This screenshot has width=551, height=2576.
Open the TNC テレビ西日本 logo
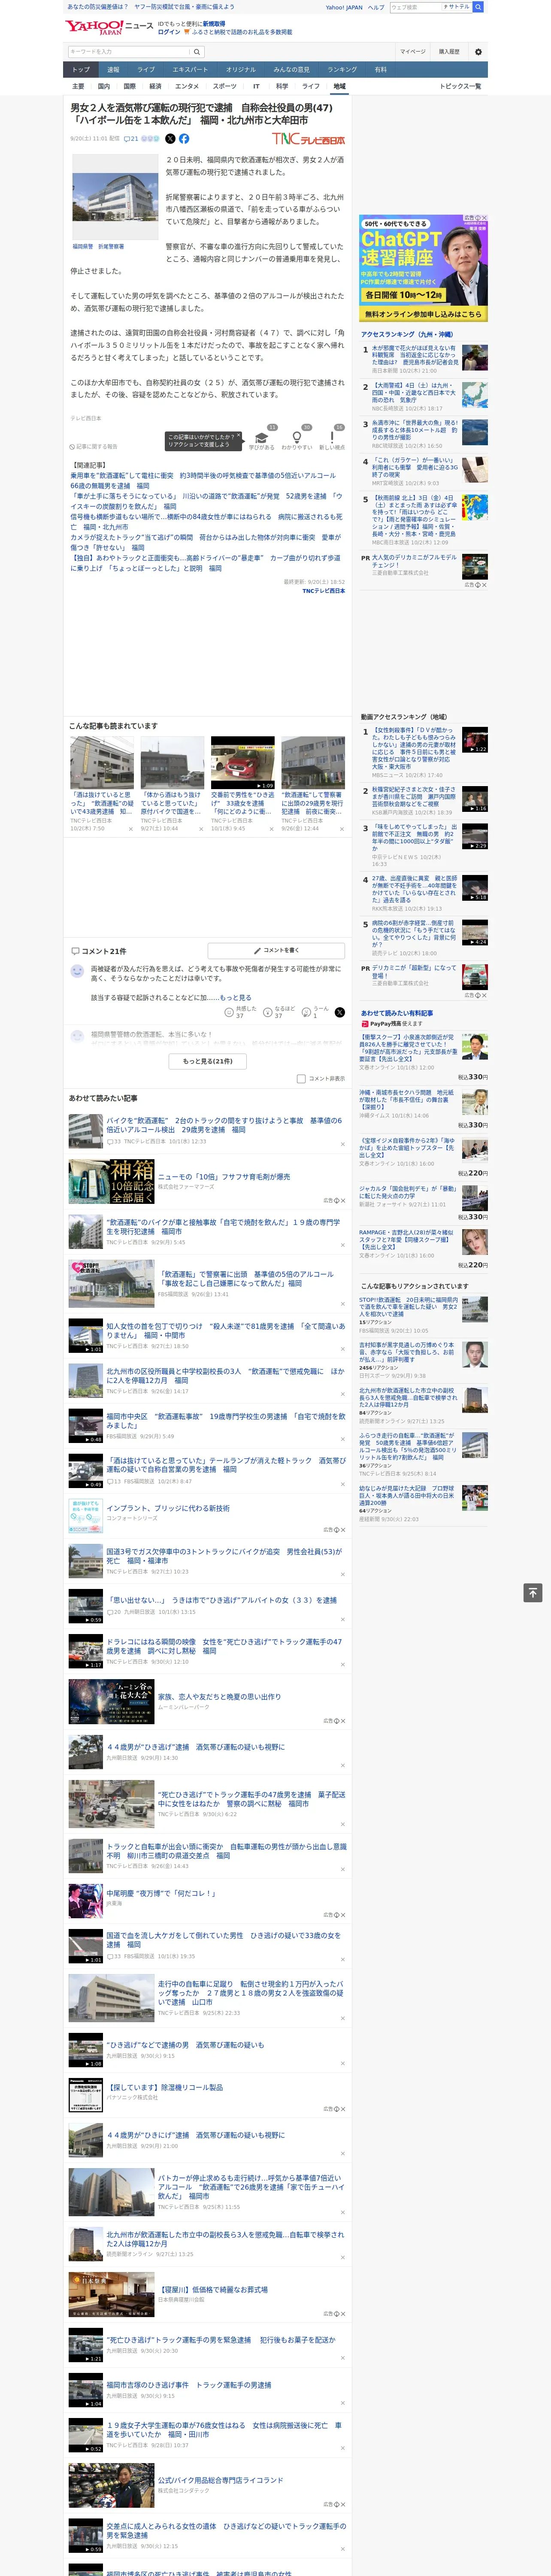[309, 139]
